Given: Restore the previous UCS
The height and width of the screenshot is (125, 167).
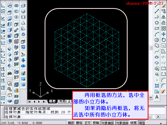Looking at the screenshot, I should 3,18.
